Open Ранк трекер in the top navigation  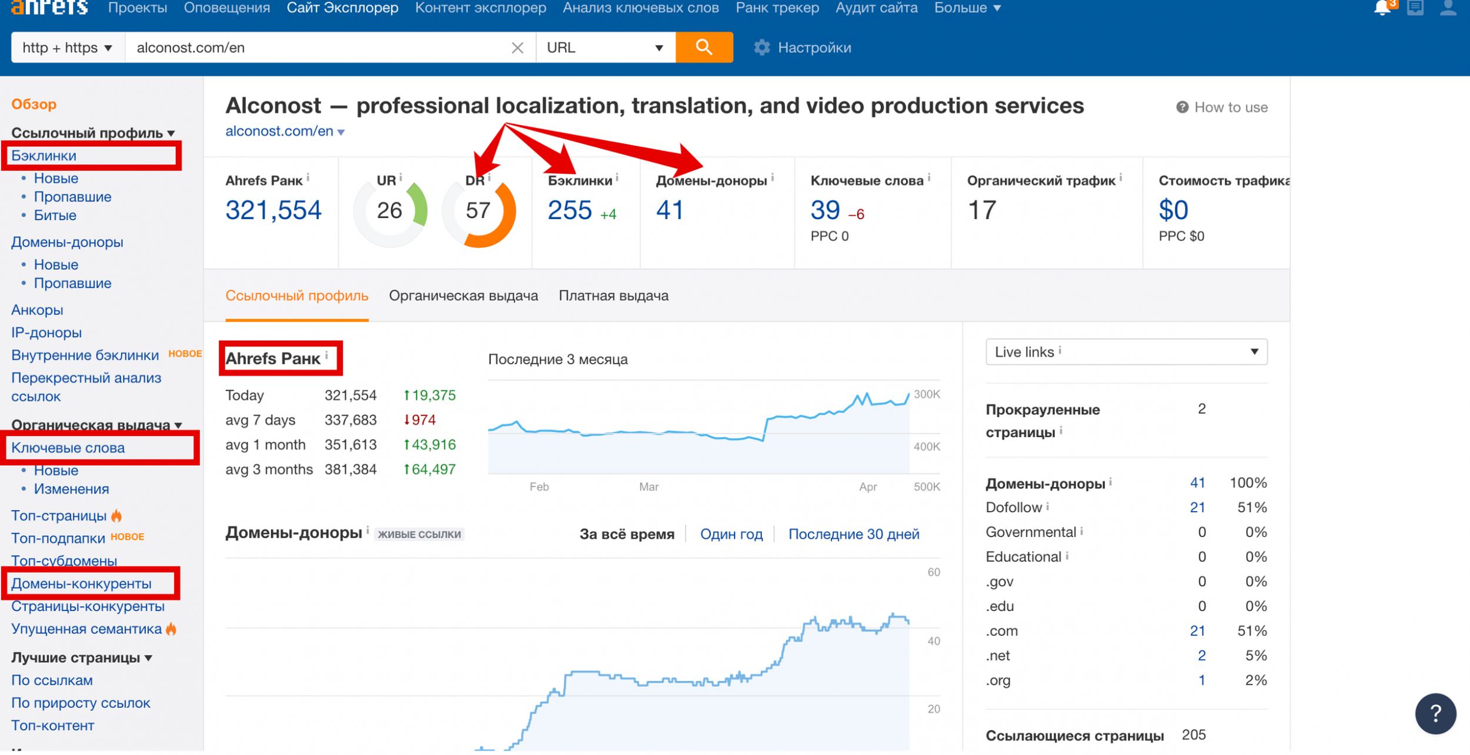point(777,8)
